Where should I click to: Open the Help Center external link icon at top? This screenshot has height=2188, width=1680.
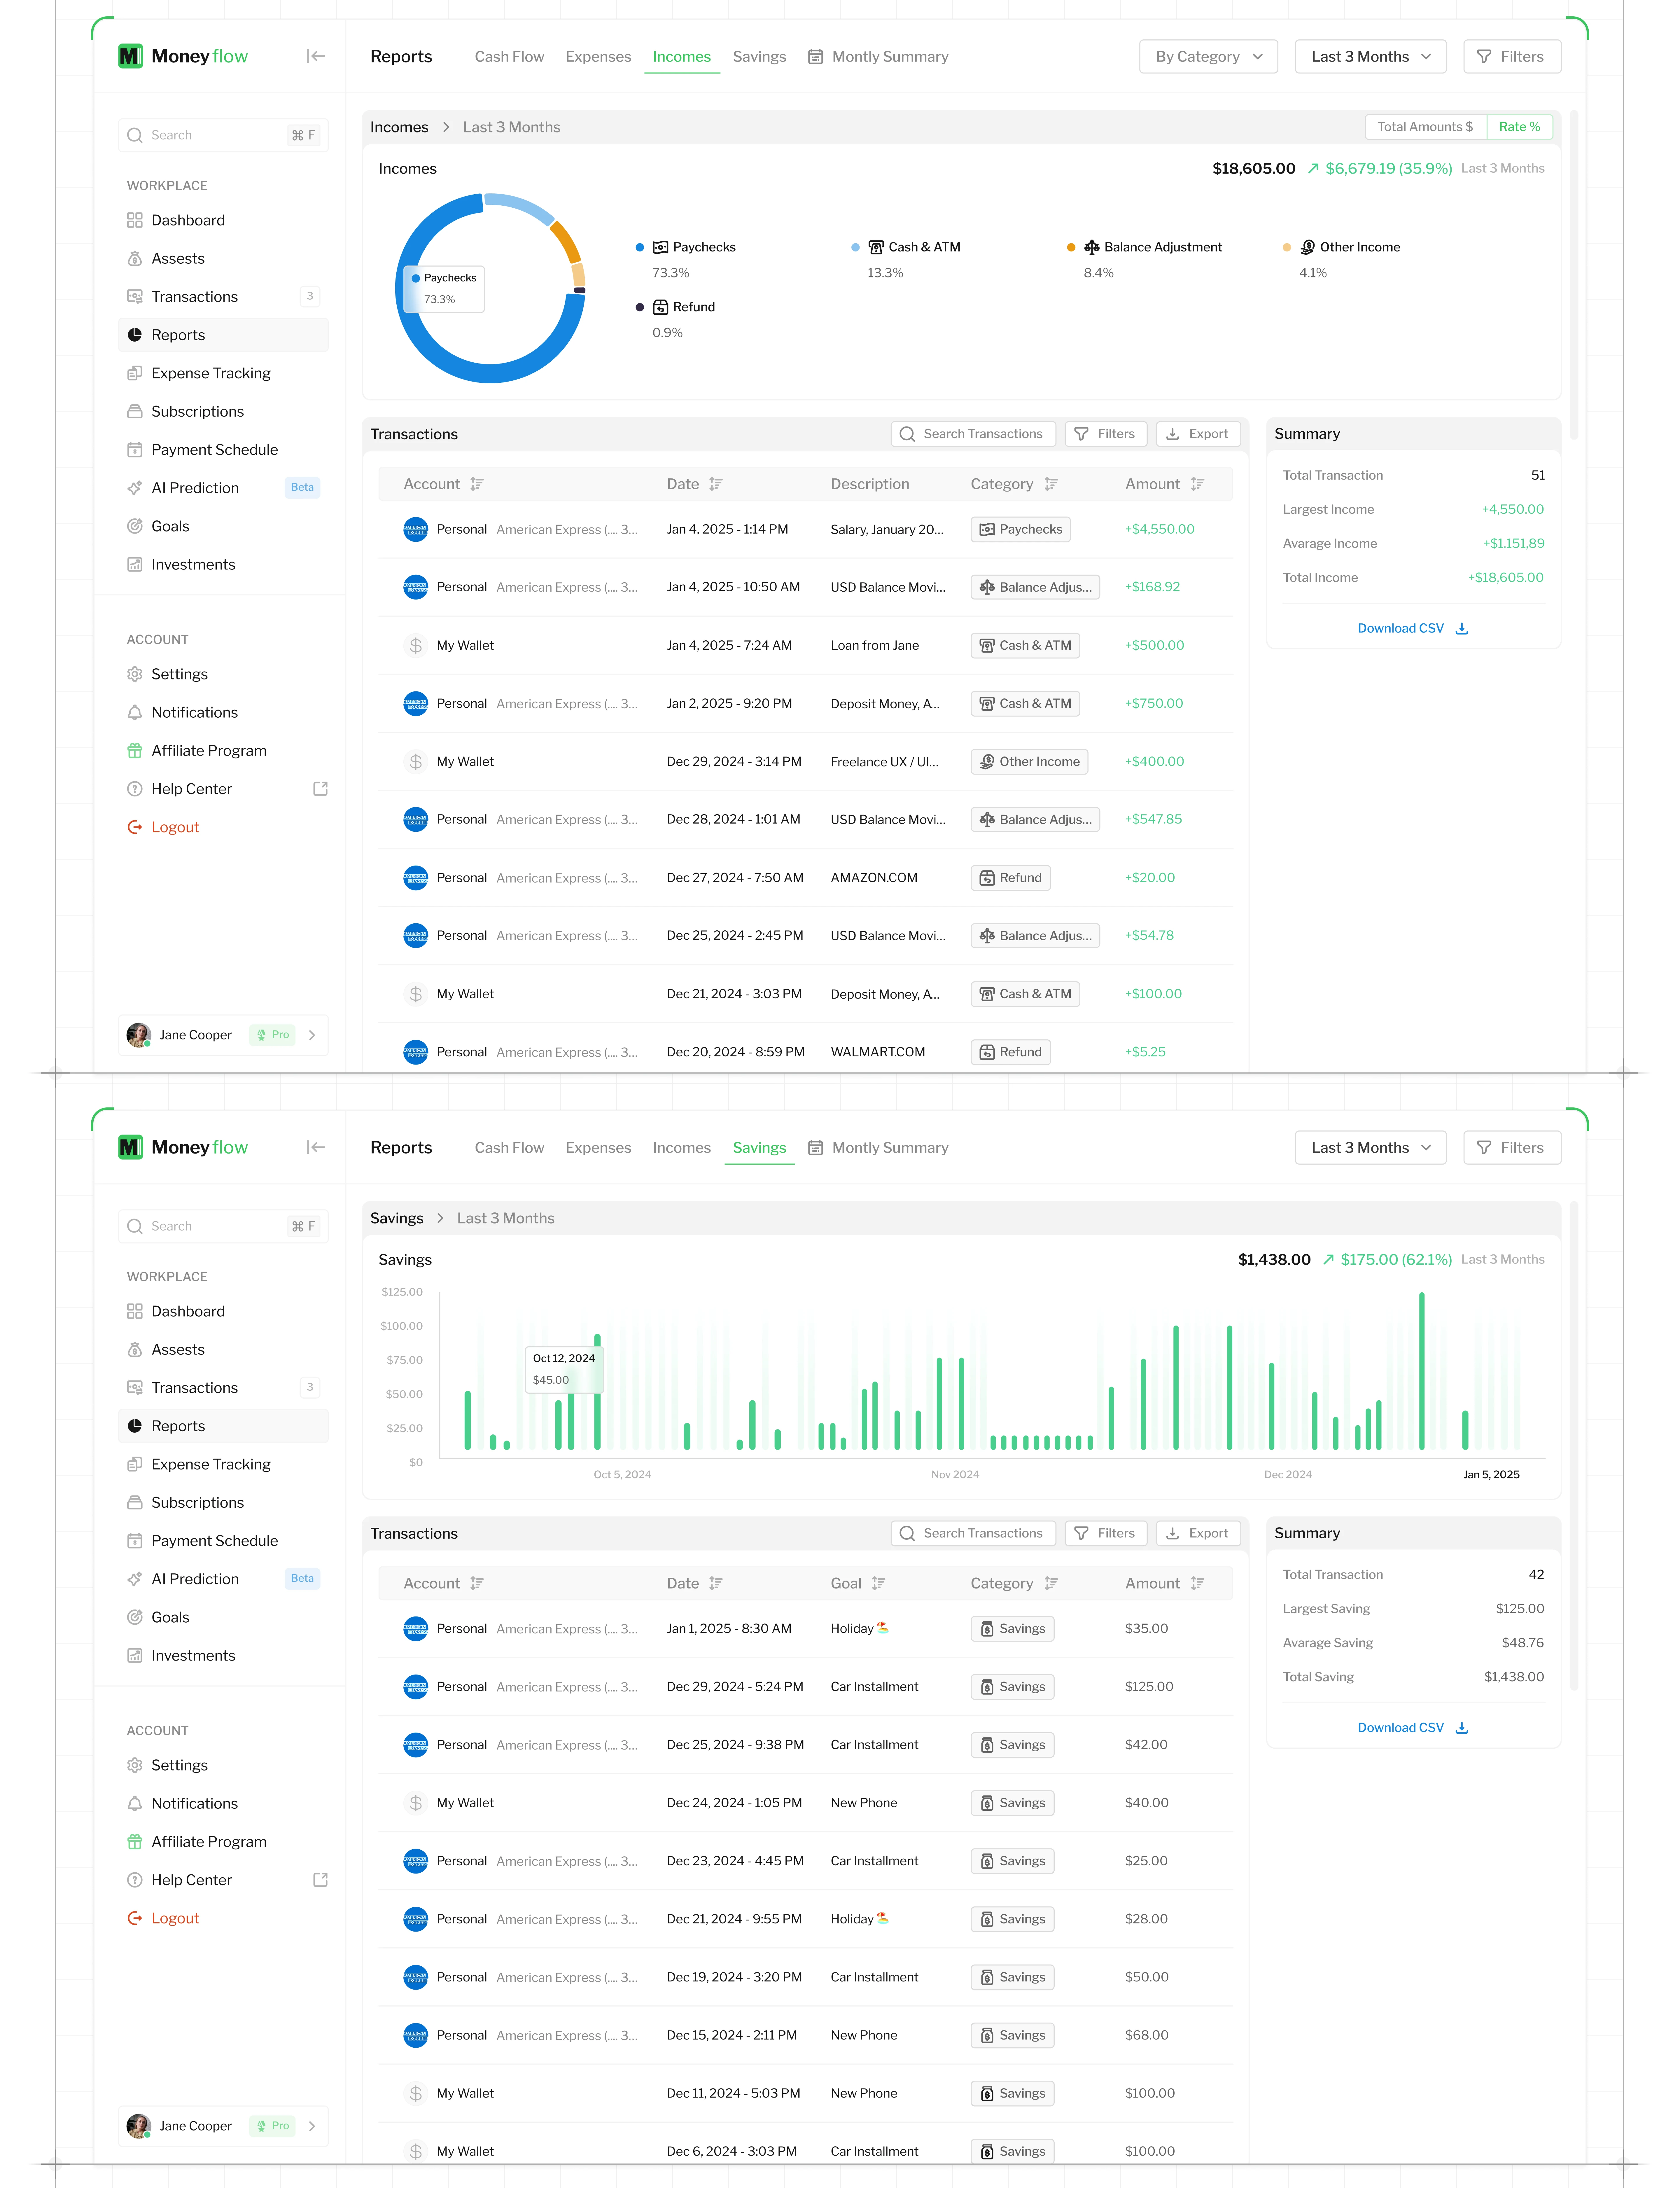coord(320,789)
